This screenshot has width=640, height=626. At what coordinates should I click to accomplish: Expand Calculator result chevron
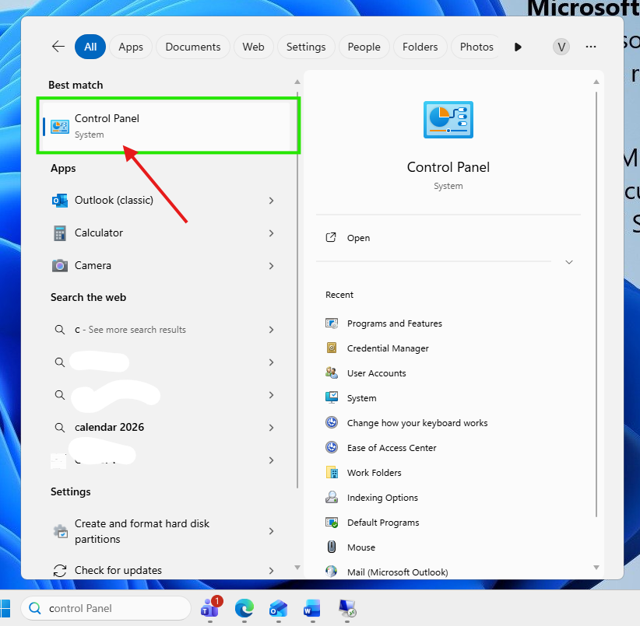272,233
